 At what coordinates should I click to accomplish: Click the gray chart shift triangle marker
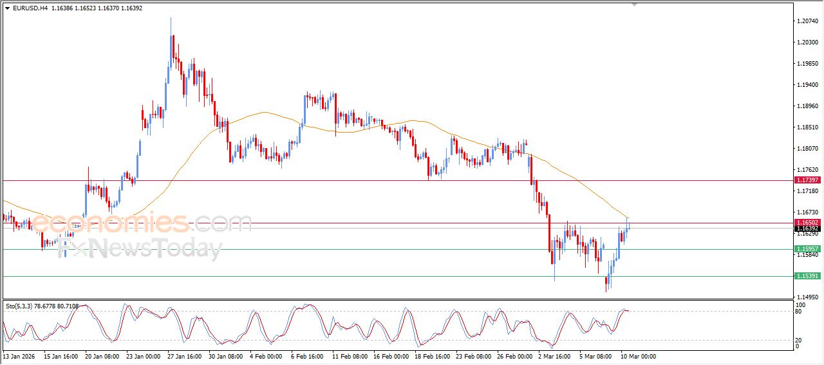click(x=634, y=5)
